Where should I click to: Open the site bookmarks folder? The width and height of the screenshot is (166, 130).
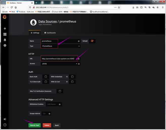[x=5, y=12]
